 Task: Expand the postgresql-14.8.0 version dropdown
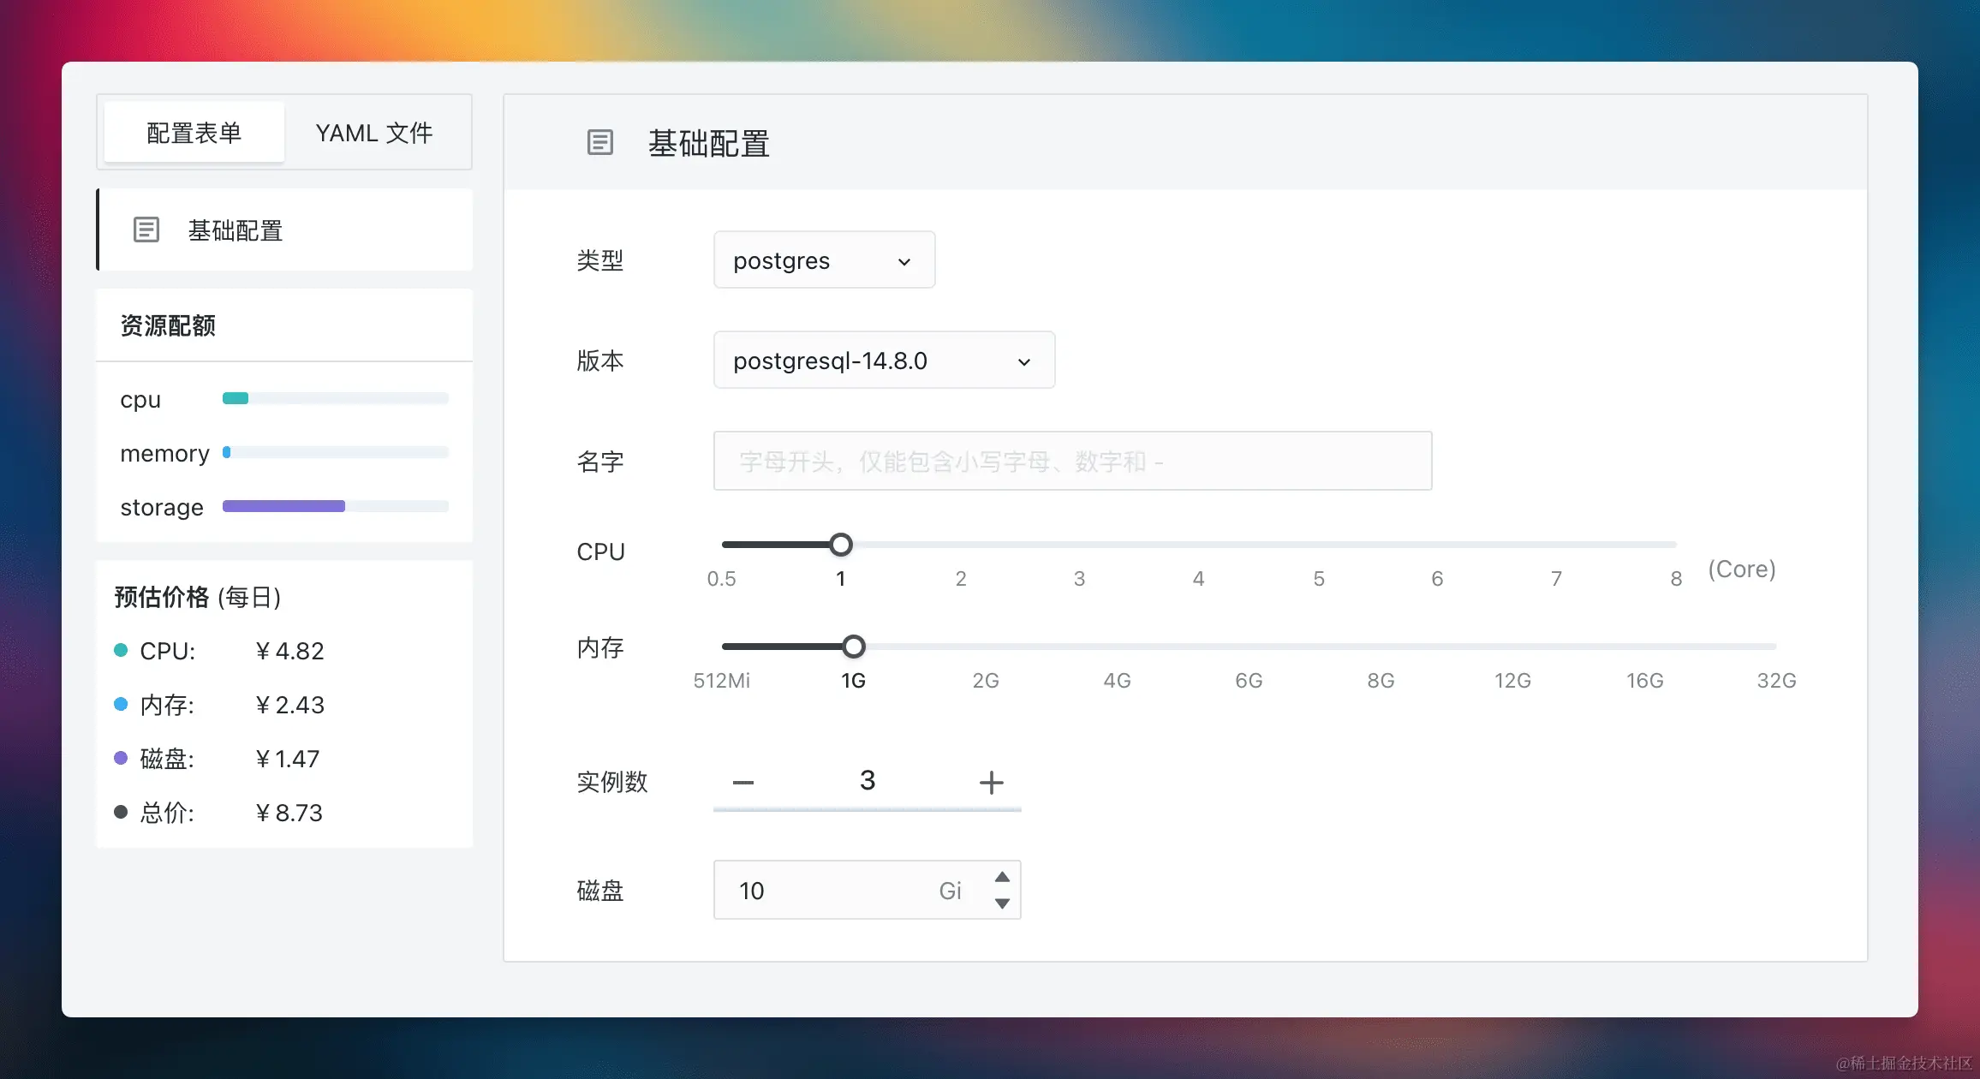(883, 361)
